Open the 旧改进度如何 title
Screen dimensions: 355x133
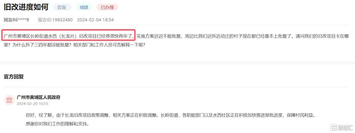click(26, 7)
